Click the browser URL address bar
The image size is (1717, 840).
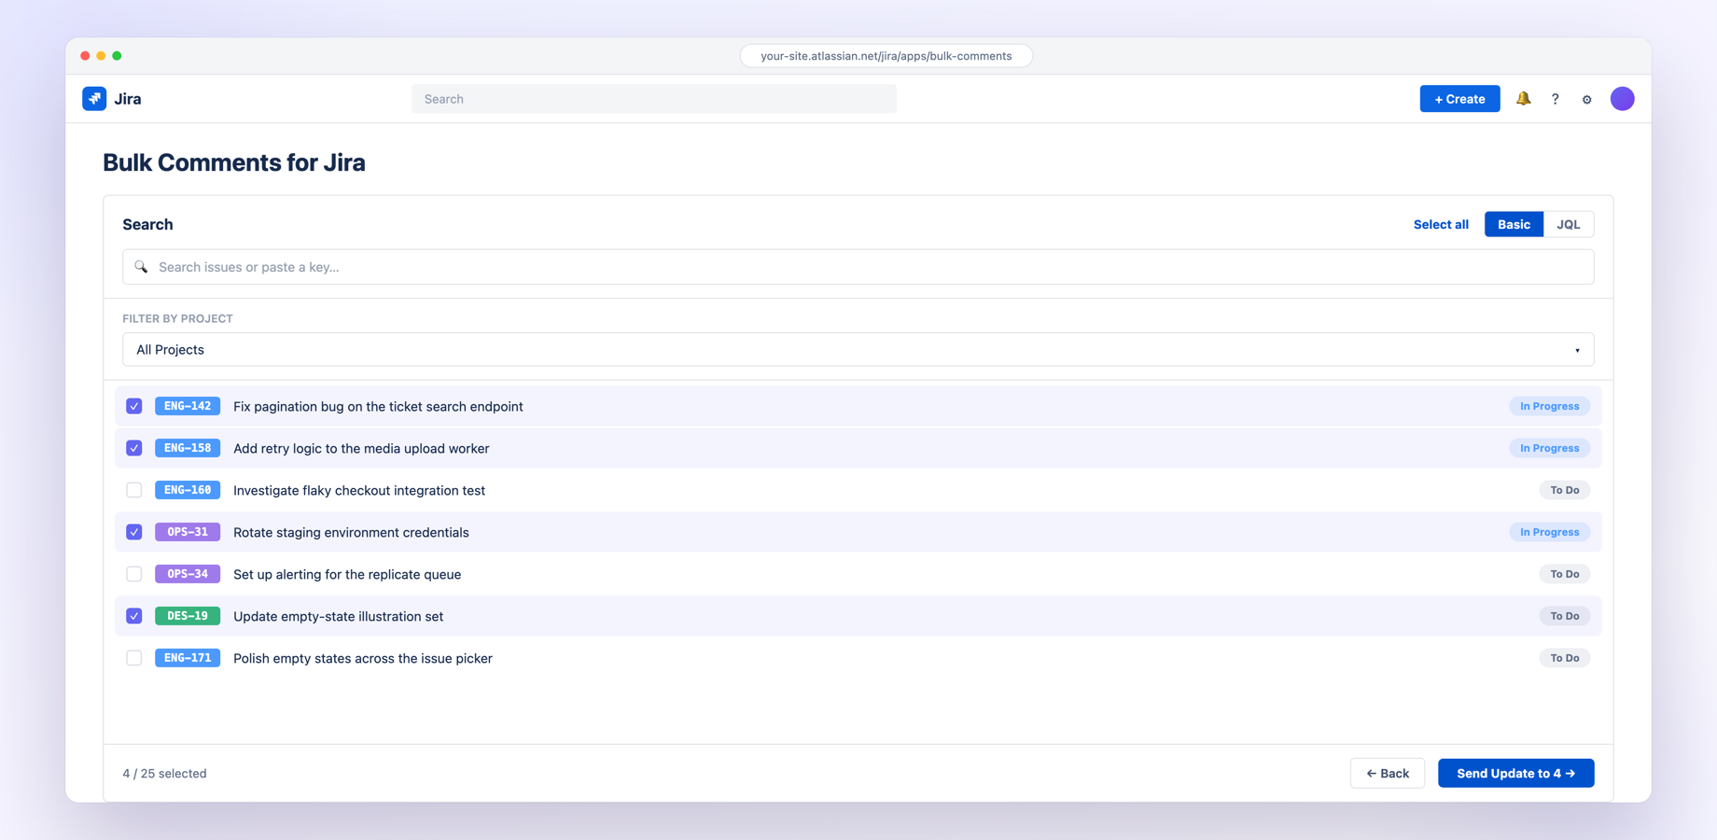point(886,56)
